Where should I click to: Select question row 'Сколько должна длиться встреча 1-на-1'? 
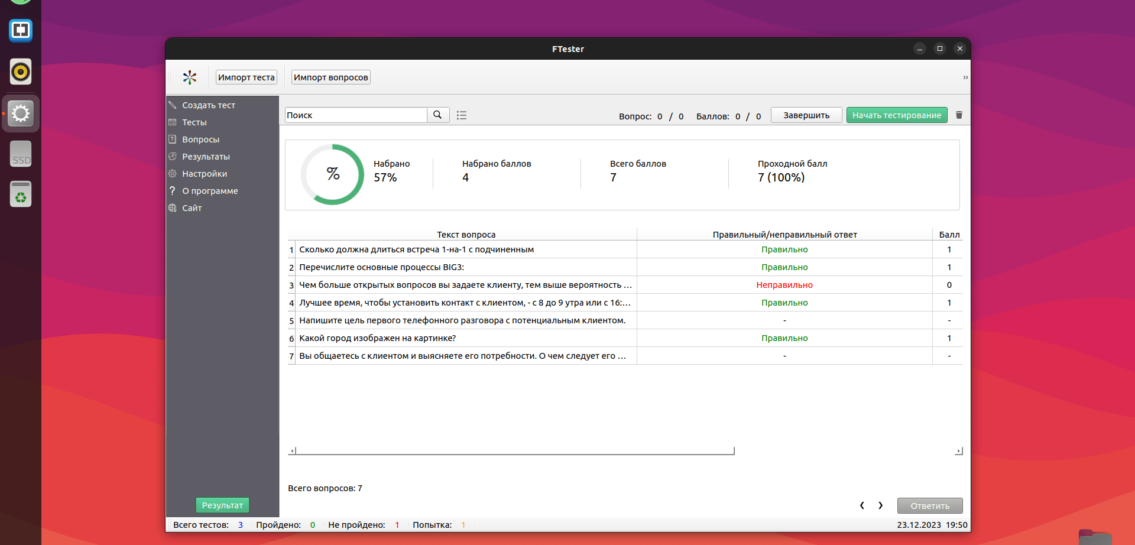click(466, 249)
